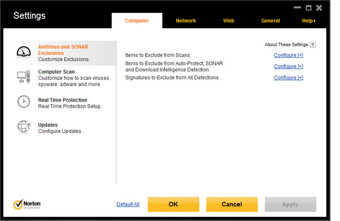Minimize the Settings window
Screen dimensions: 340x221
coord(297,7)
